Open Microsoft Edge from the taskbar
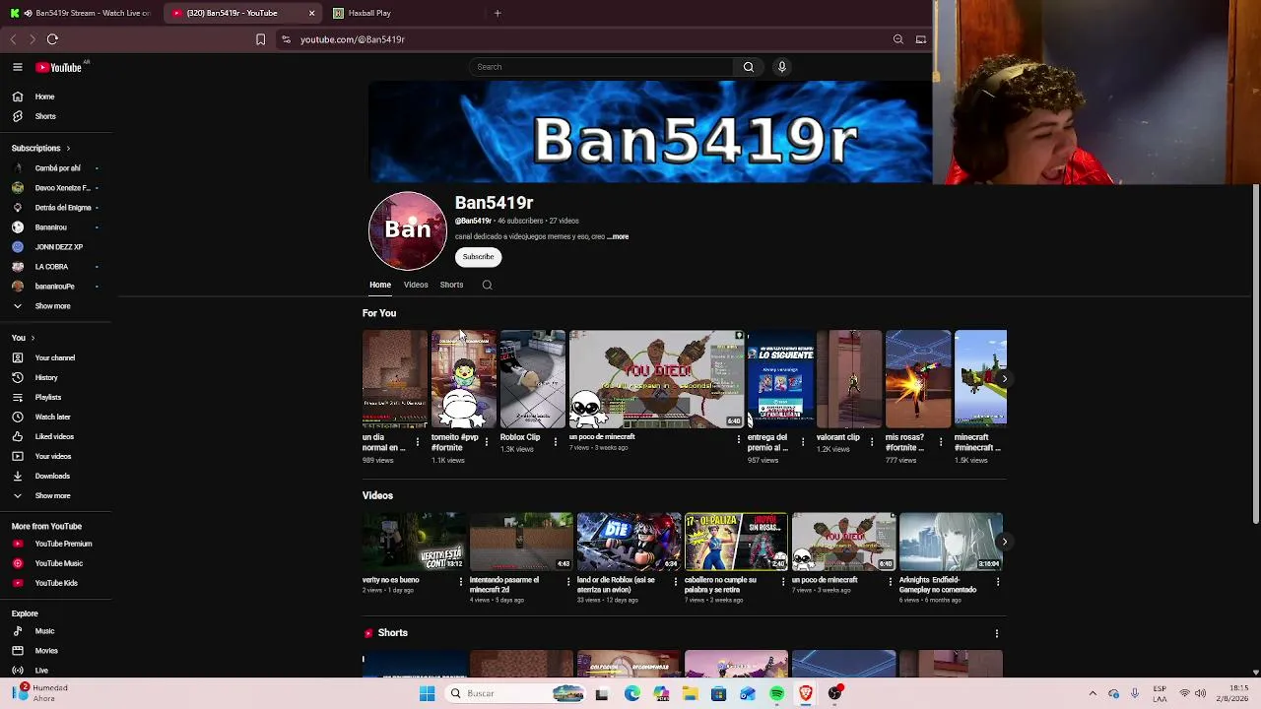Viewport: 1261px width, 709px height. (x=631, y=693)
